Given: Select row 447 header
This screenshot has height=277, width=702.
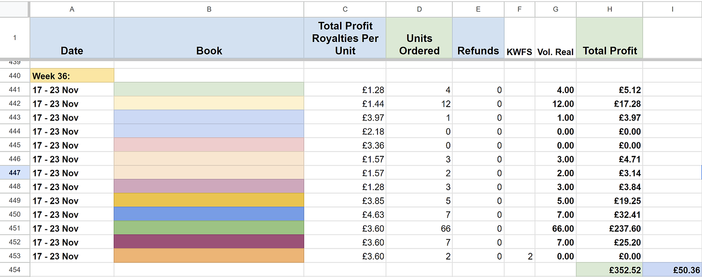Looking at the screenshot, I should coord(15,173).
